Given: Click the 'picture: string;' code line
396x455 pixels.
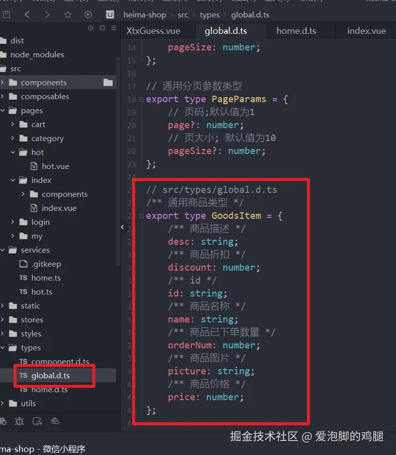Looking at the screenshot, I should click(211, 371).
